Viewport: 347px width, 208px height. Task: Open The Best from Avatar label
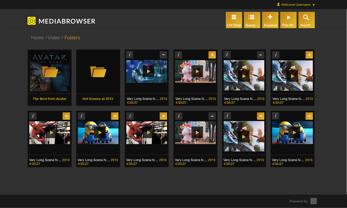pyautogui.click(x=50, y=99)
